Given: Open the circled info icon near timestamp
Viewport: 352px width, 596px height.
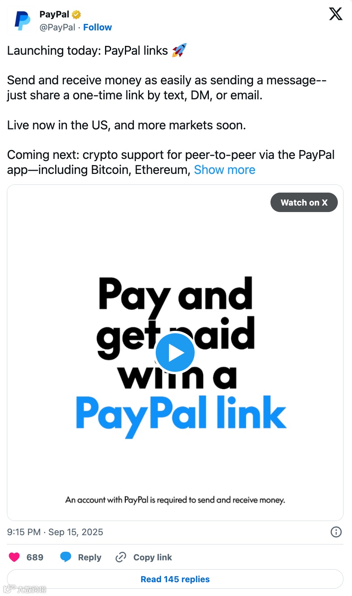Looking at the screenshot, I should (336, 532).
